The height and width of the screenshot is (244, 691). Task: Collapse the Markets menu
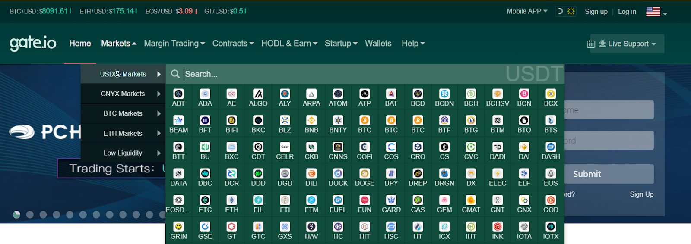click(x=119, y=44)
